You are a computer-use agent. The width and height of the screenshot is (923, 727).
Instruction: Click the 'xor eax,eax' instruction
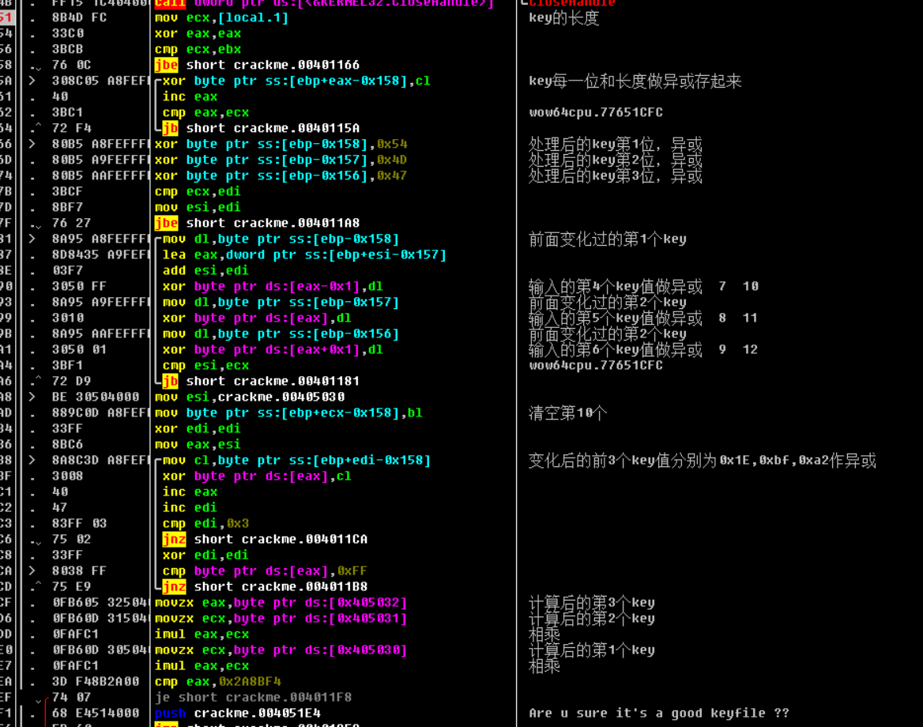click(198, 33)
